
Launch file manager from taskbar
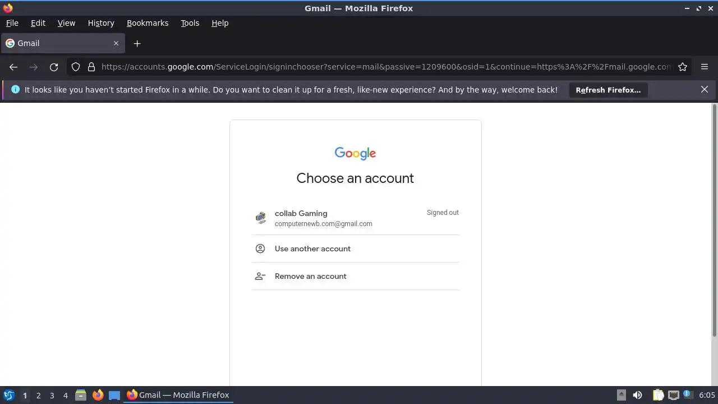tap(81, 395)
